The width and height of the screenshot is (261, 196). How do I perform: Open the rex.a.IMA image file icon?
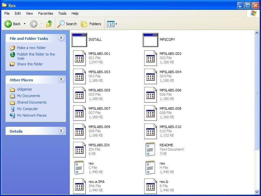79,186
